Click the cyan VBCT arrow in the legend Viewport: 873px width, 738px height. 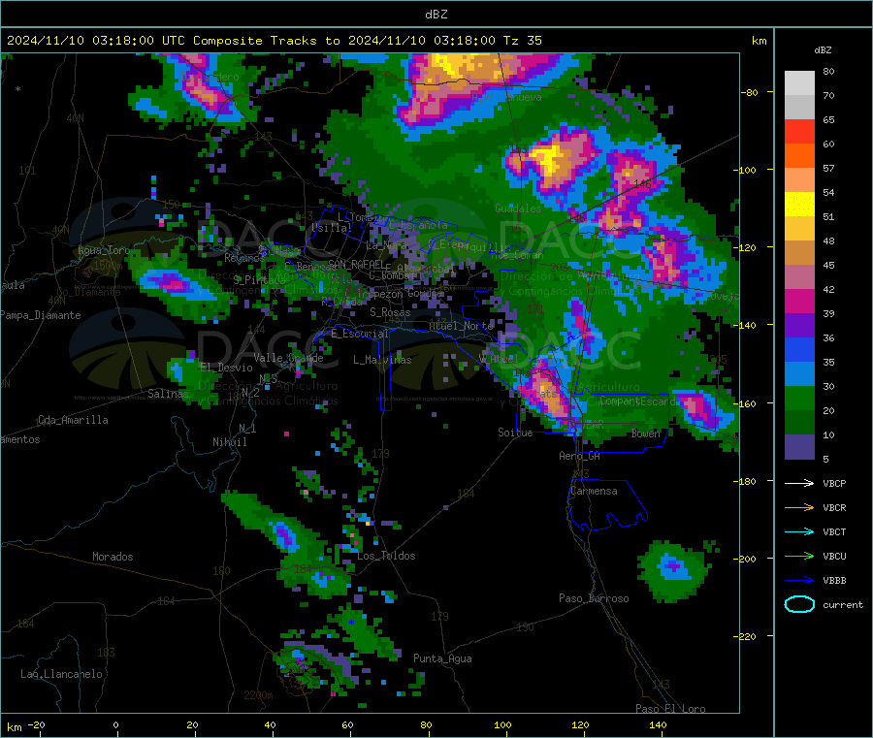[799, 531]
